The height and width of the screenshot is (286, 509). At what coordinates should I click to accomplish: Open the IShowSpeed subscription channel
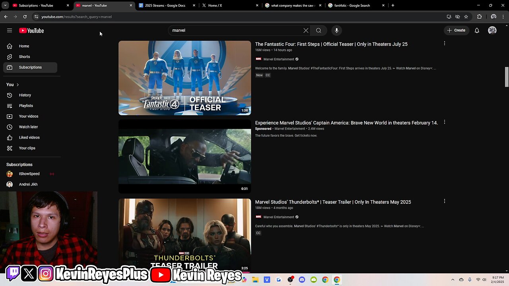point(30,174)
